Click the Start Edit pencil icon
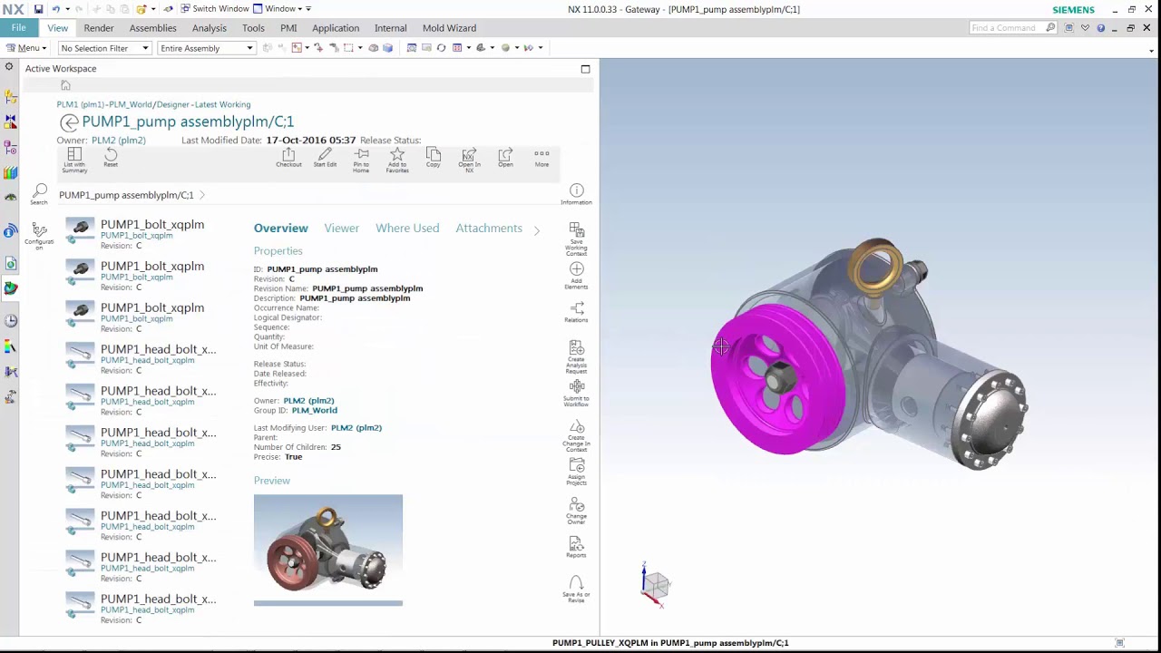This screenshot has width=1161, height=653. (325, 158)
